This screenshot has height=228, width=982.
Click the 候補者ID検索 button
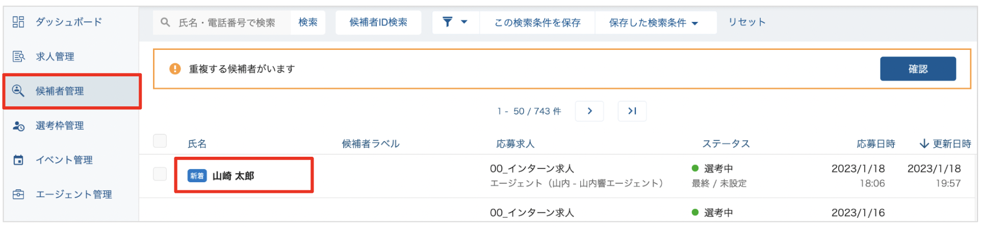point(378,22)
